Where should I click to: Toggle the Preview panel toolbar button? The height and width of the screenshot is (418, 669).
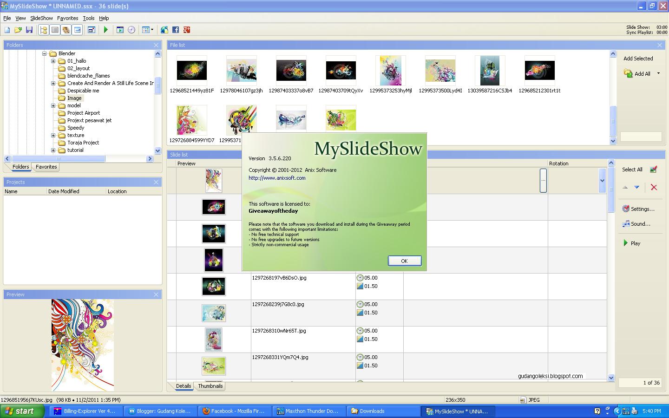point(77,30)
